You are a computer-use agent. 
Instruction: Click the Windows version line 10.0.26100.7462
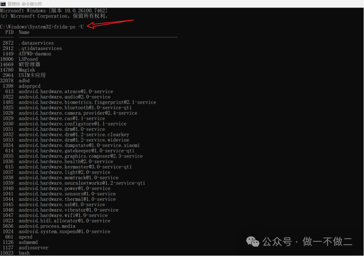tap(54, 11)
